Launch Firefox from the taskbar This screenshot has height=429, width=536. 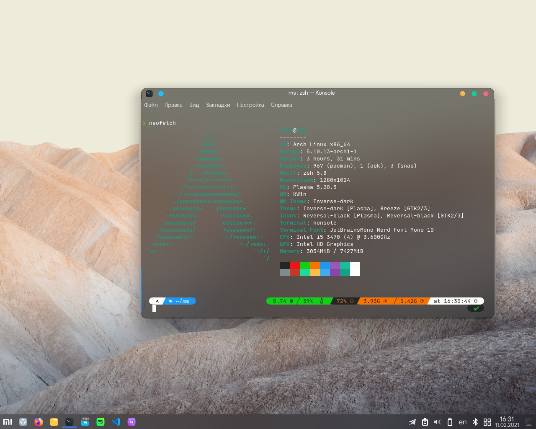point(39,422)
